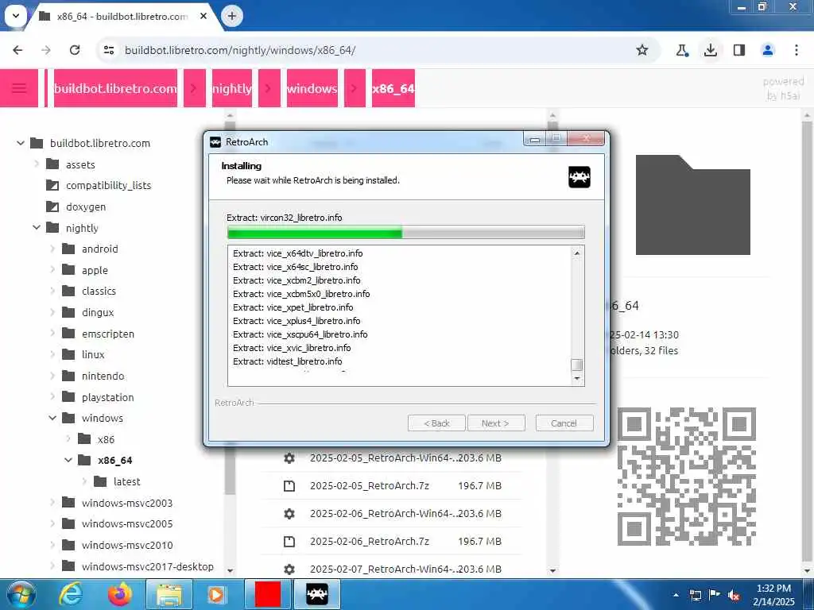814x610 pixels.
Task: Open 2025-02-05_RetroArch-Win64 installer entry
Action: pyautogui.click(x=393, y=458)
